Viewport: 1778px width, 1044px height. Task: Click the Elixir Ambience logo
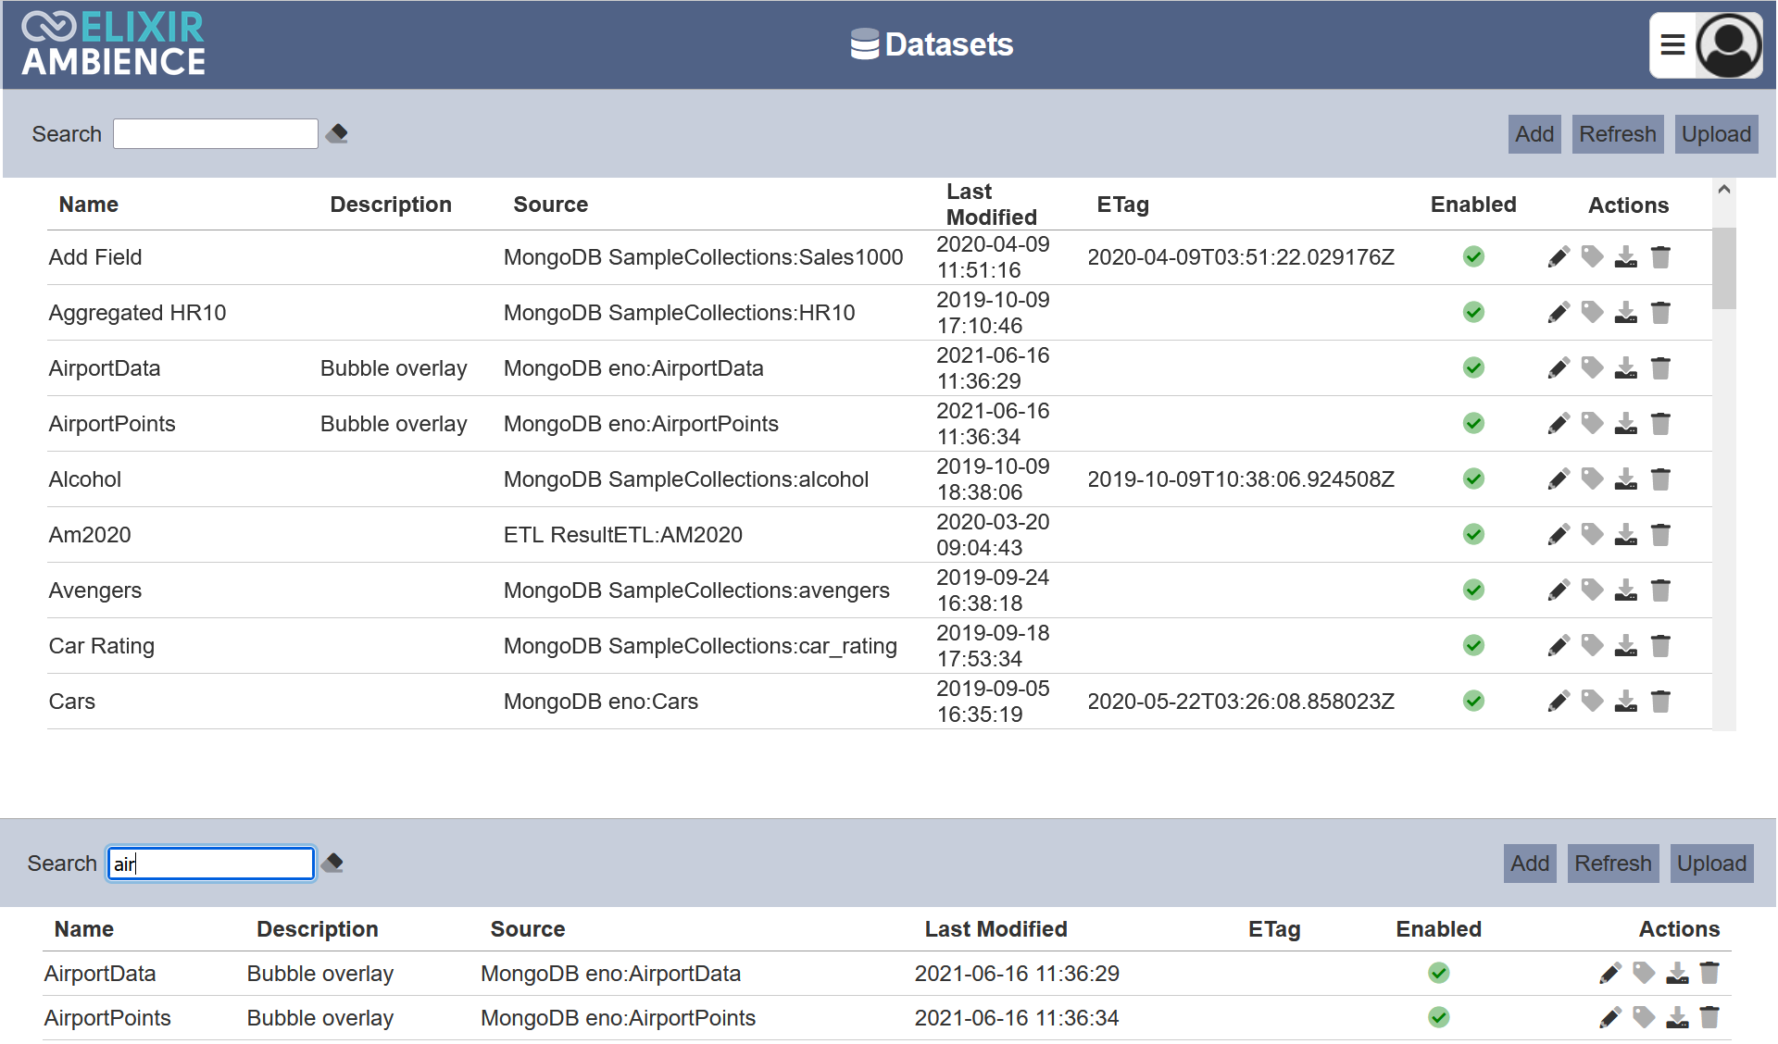point(113,43)
